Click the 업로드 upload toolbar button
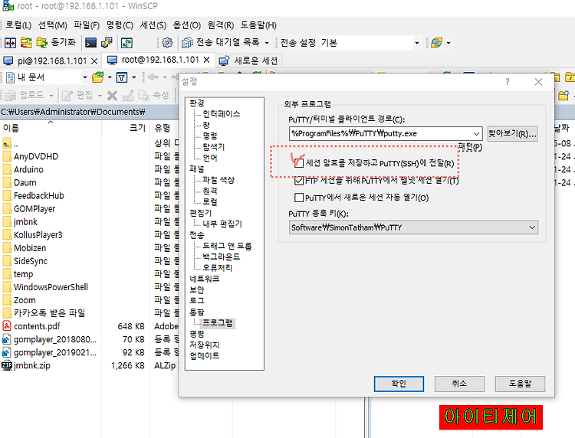Viewport: 575px width, 438px height. (28, 95)
